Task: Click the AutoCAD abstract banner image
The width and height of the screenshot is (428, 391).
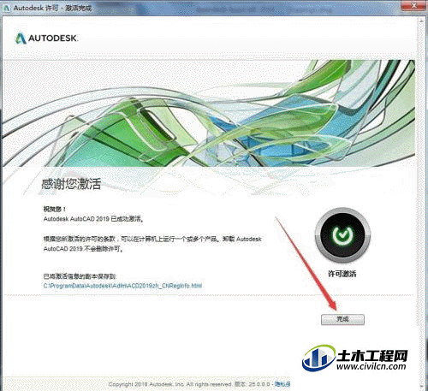Action: pyautogui.click(x=209, y=113)
